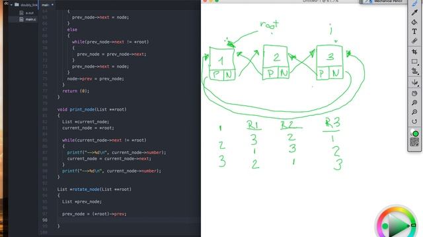Select the doubly_link project folder
The image size is (423, 237).
point(26,5)
